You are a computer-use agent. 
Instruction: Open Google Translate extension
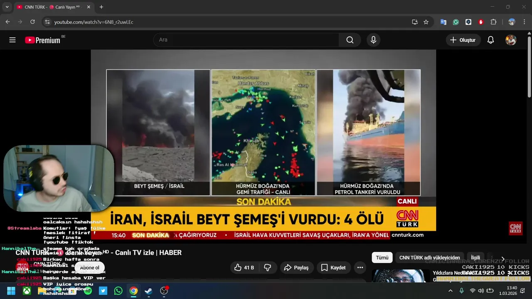tap(443, 22)
